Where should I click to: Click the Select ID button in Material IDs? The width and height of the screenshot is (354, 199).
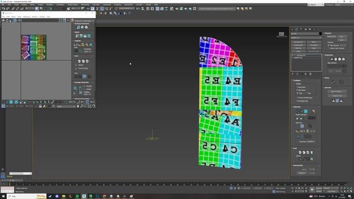tap(301, 173)
